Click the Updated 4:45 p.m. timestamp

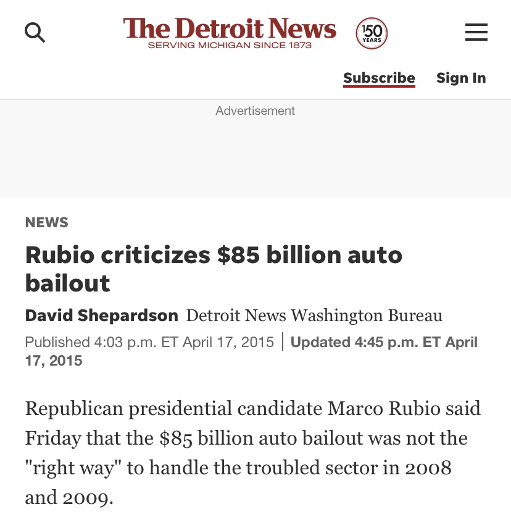[x=383, y=342]
